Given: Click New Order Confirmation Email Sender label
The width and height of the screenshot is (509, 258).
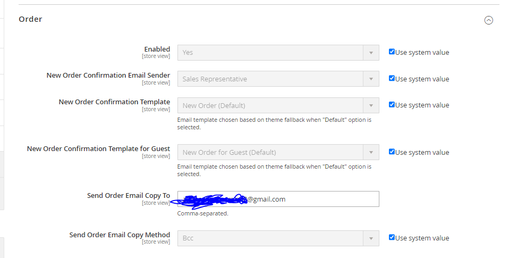Looking at the screenshot, I should pos(108,75).
